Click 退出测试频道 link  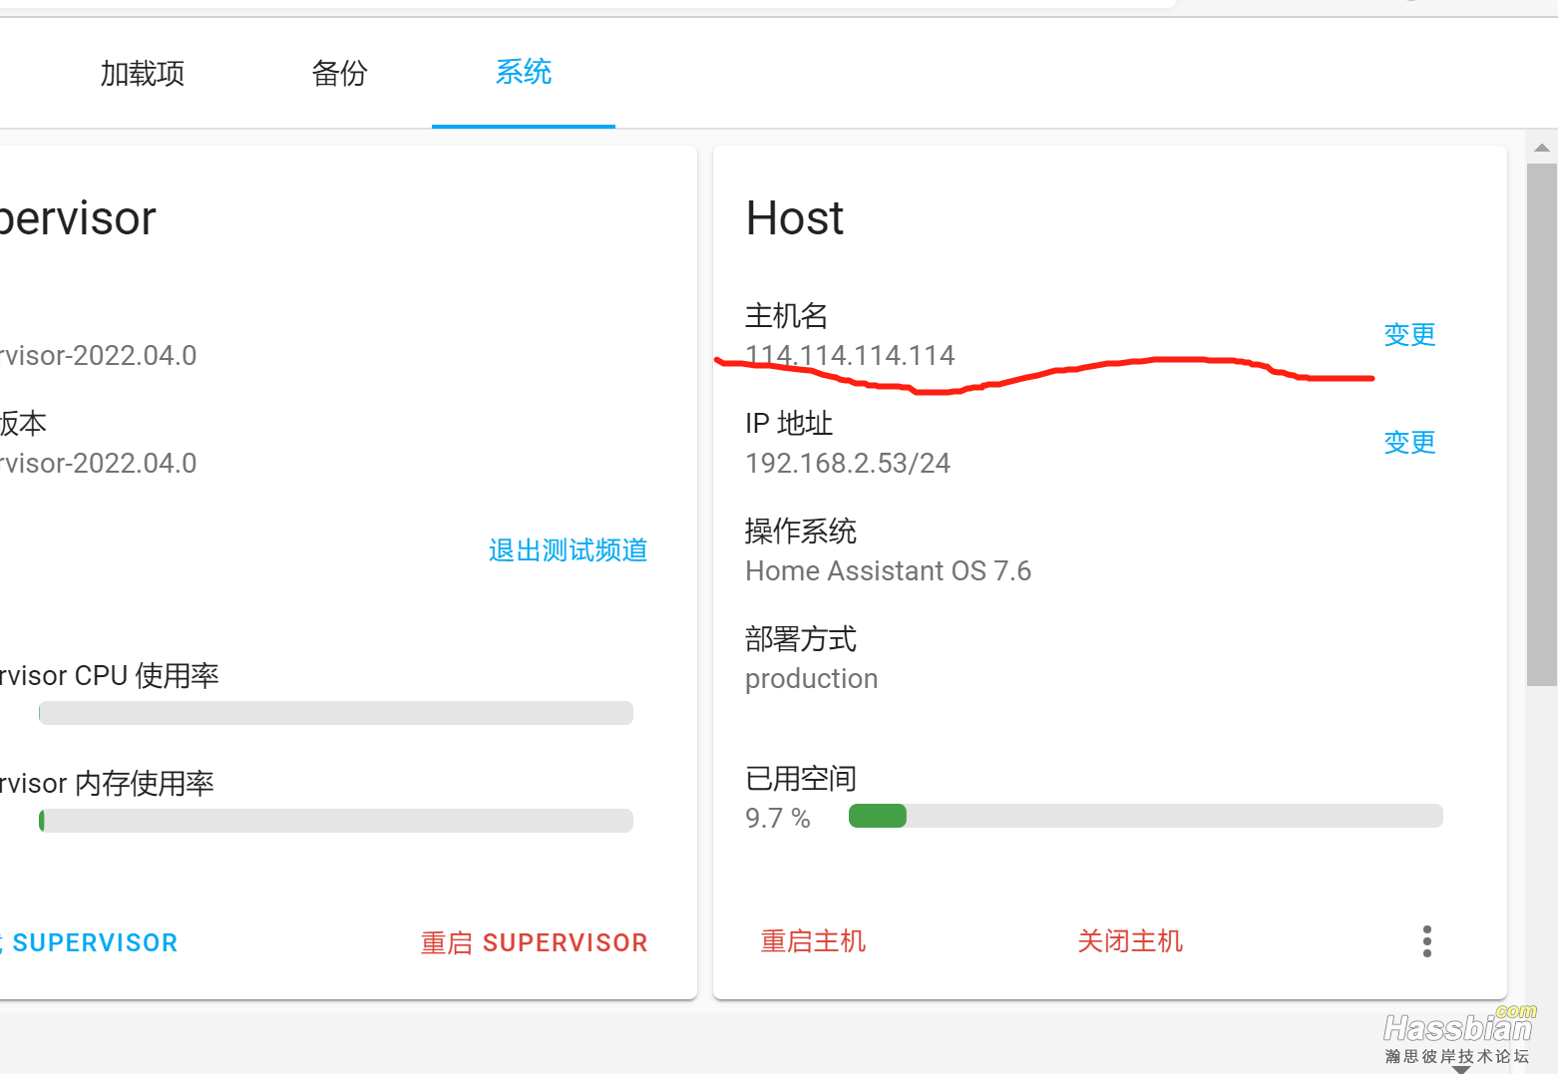569,549
